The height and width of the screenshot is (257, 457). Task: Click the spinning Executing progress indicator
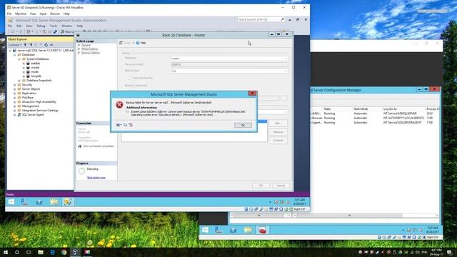point(81,171)
